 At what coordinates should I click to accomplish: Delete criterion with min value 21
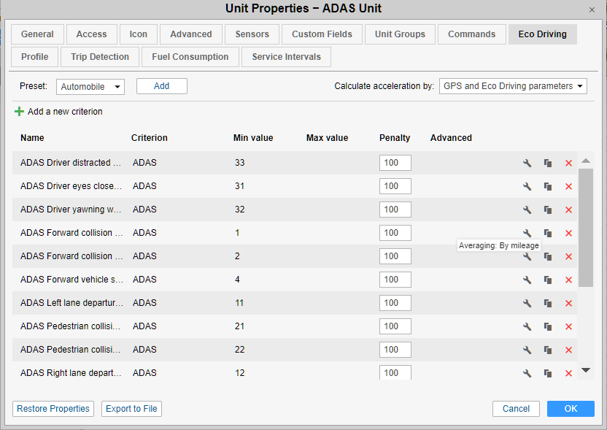point(568,326)
